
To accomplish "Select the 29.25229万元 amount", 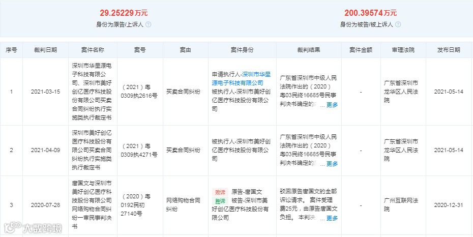I will pyautogui.click(x=124, y=13).
